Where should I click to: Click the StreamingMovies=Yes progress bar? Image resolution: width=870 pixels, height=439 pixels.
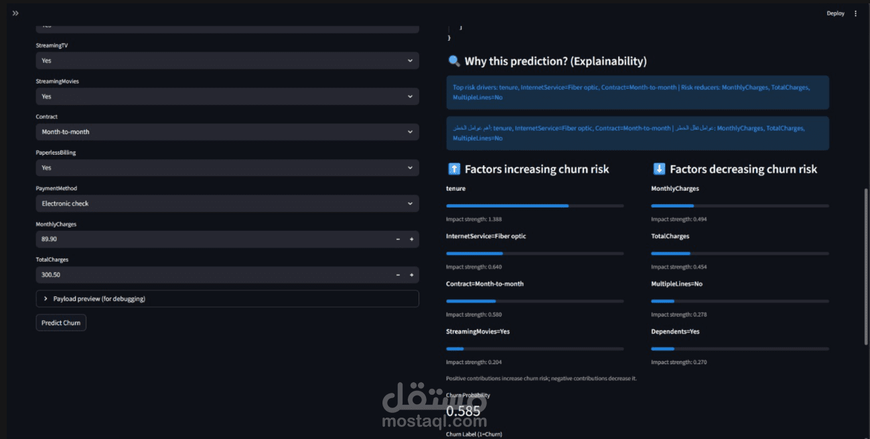tap(535, 349)
